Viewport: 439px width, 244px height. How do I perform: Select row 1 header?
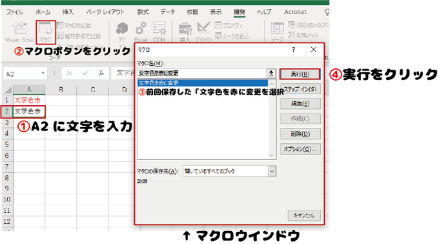[7, 100]
